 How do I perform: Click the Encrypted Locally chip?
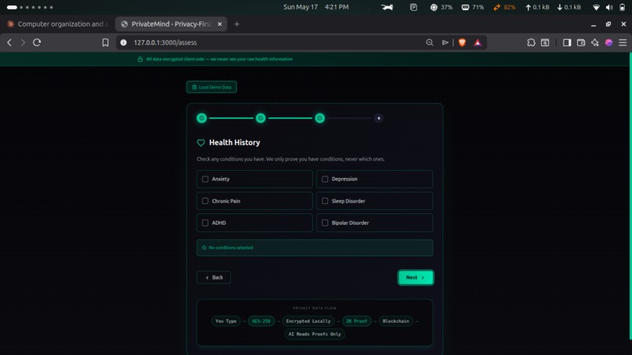308,321
